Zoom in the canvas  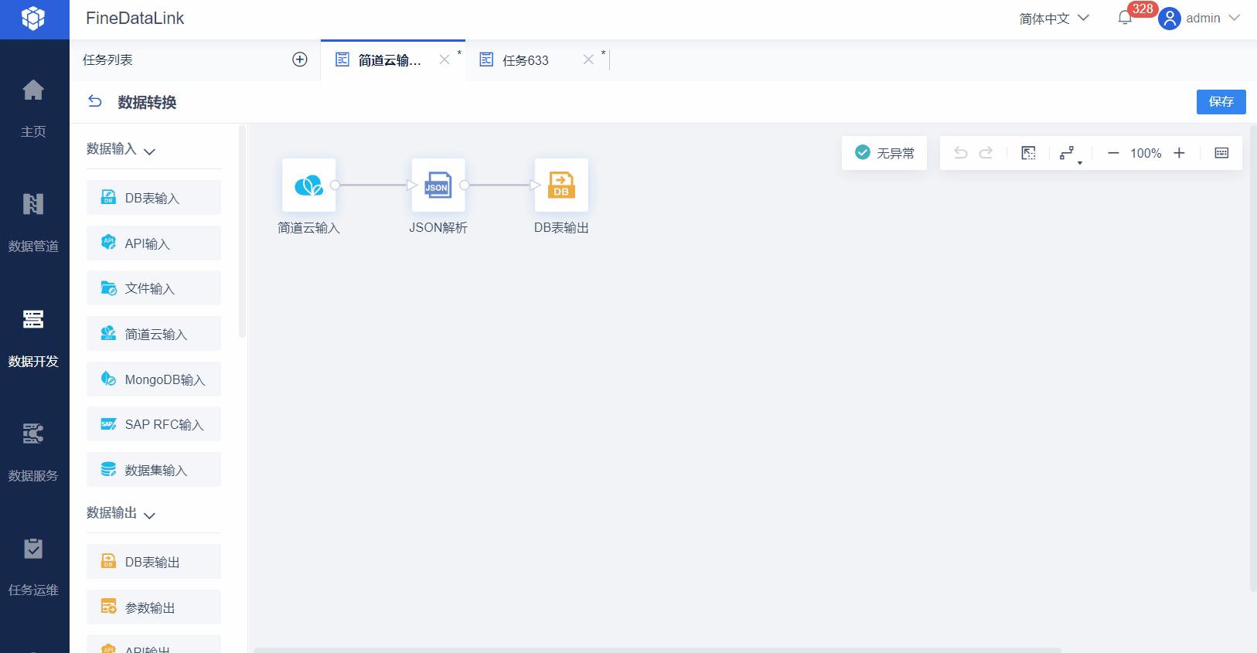click(x=1179, y=153)
